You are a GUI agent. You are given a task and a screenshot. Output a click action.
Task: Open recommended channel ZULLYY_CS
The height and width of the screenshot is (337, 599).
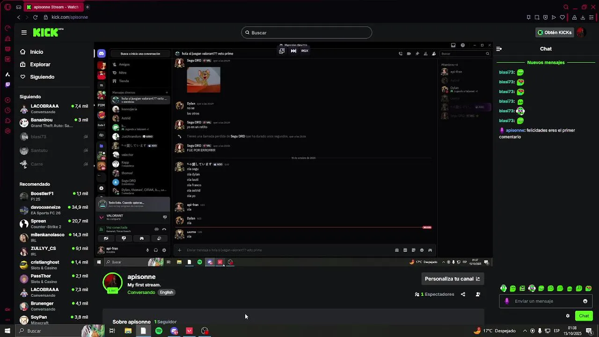[x=54, y=251]
